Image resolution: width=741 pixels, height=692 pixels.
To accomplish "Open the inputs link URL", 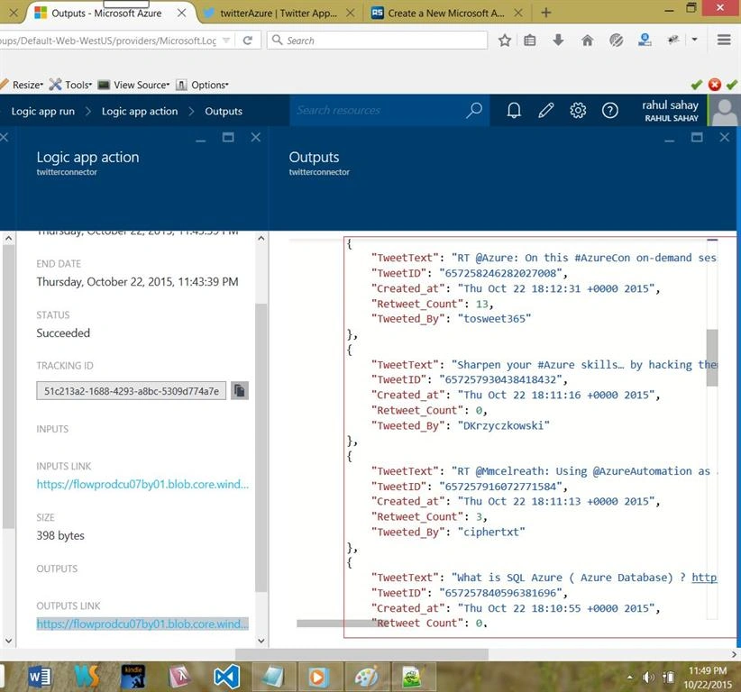I will click(x=142, y=484).
